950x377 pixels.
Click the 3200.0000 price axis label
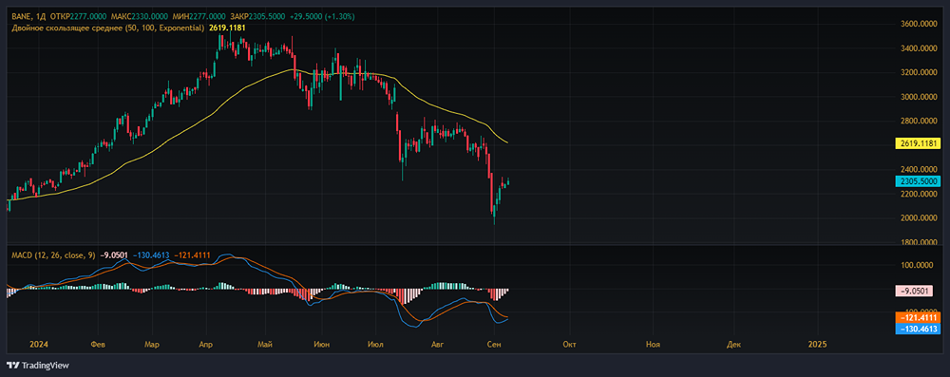920,73
